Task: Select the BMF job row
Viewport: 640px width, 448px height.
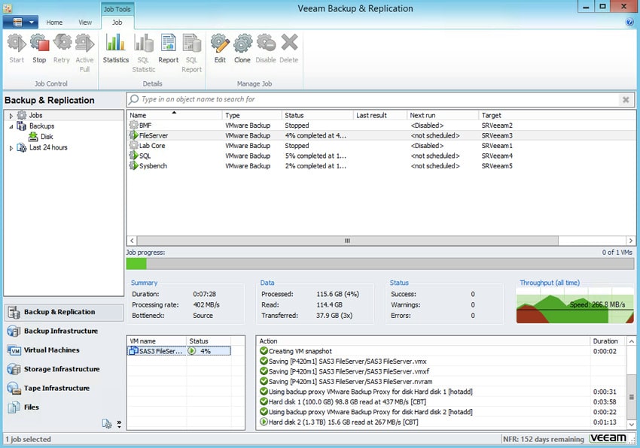Action: click(381, 126)
